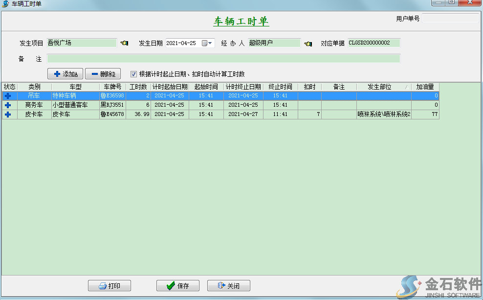The width and height of the screenshot is (483, 300).
Task: Click the 用户单号 input field
Action: [450, 19]
